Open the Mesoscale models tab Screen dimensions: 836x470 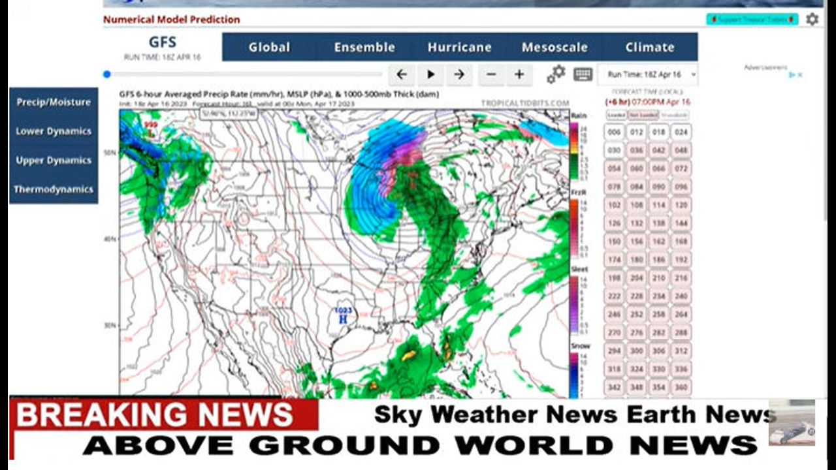[555, 47]
